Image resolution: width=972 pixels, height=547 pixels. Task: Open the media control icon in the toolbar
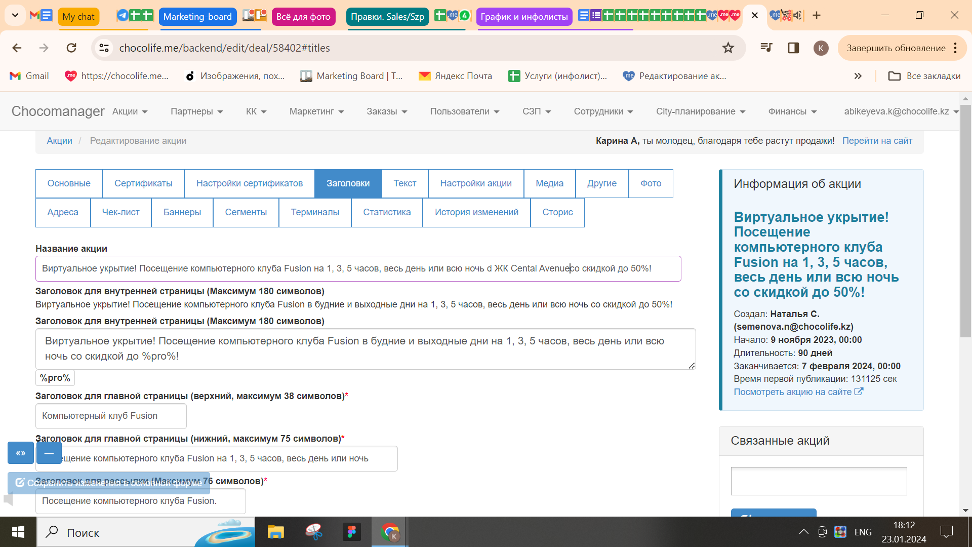(766, 48)
